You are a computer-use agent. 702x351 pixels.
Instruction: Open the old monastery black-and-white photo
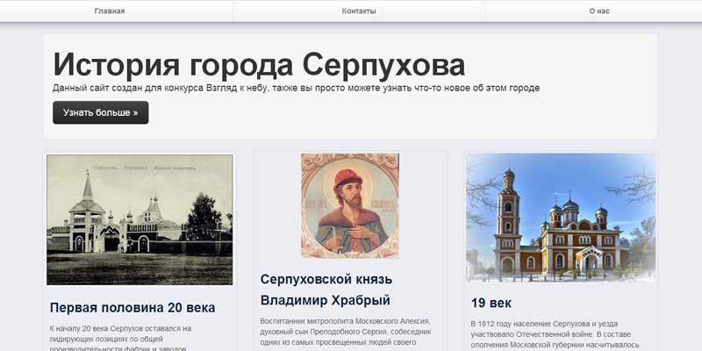140,220
